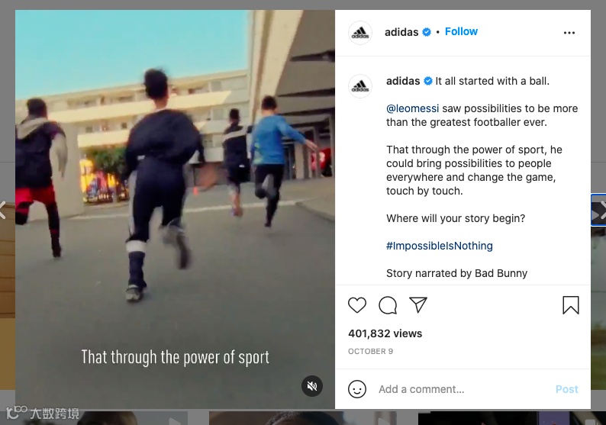Open the three-dot more options menu

[x=569, y=33]
